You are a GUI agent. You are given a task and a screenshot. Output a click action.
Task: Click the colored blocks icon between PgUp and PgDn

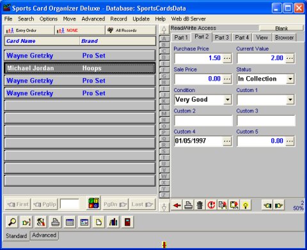[93, 203]
